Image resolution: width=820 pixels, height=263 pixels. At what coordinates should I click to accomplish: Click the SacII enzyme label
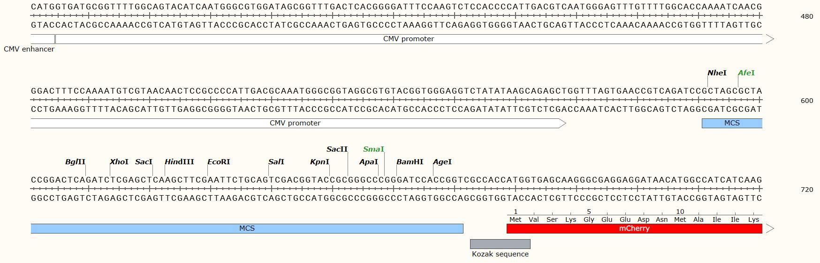tap(337, 149)
